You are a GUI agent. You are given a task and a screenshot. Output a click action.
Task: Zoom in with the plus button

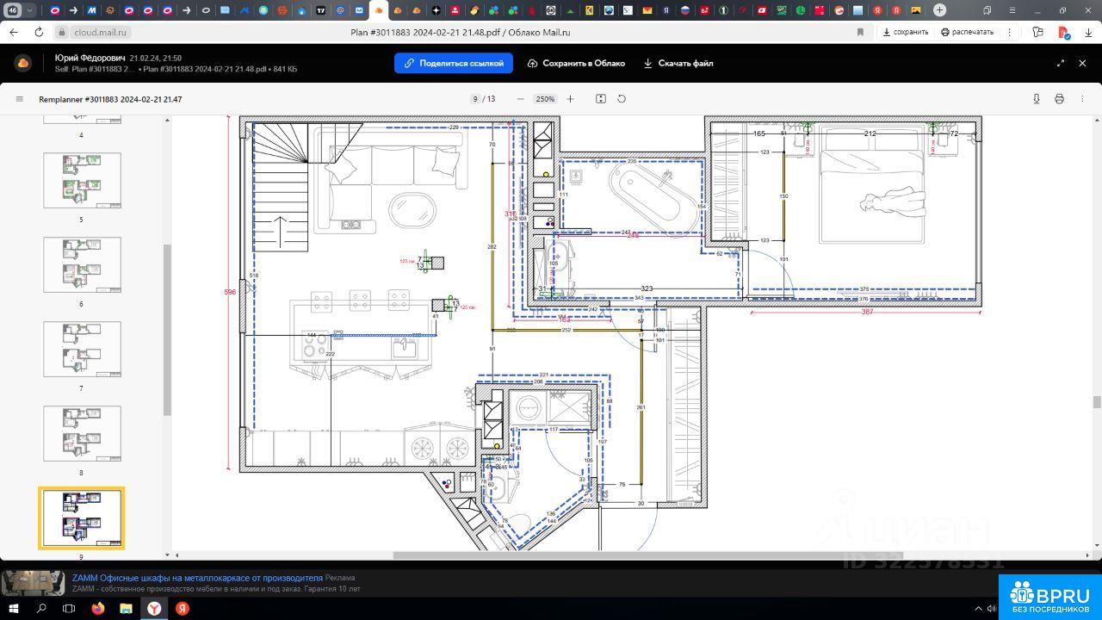[570, 99]
